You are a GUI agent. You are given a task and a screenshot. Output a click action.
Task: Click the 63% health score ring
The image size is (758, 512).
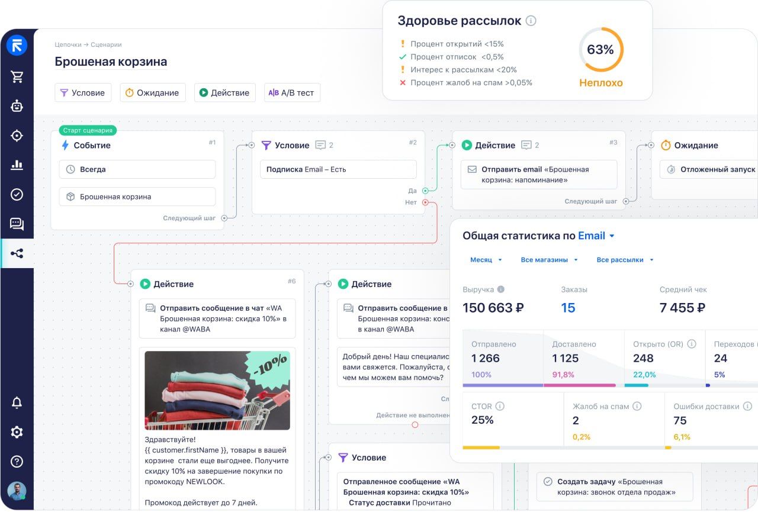pyautogui.click(x=601, y=50)
